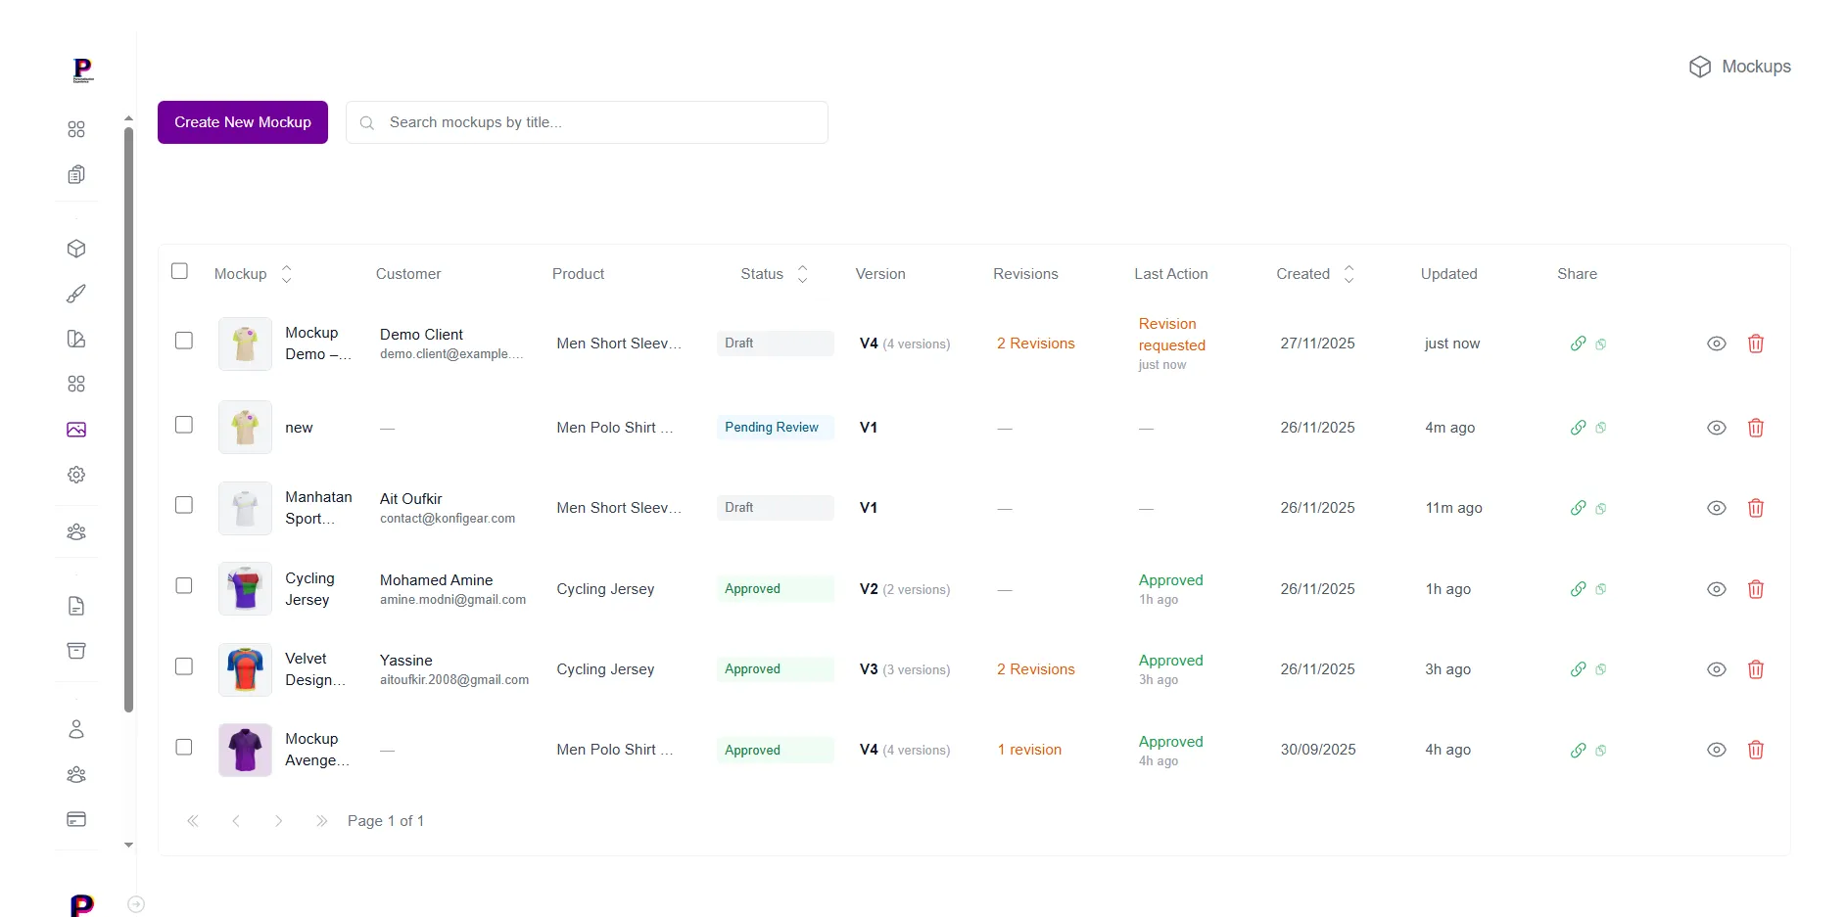Open the billing card icon at sidebar bottom
Viewport: 1845px width, 917px height.
tap(76, 819)
